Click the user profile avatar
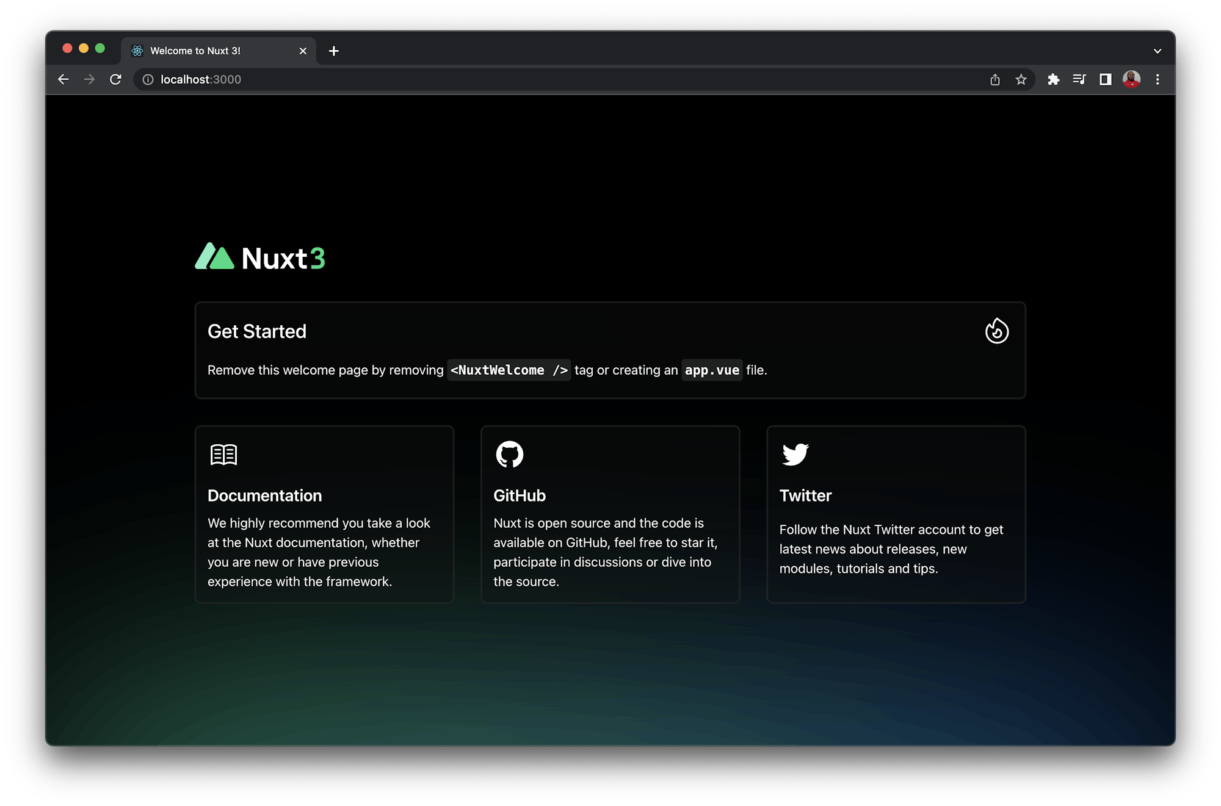1221x806 pixels. point(1131,79)
